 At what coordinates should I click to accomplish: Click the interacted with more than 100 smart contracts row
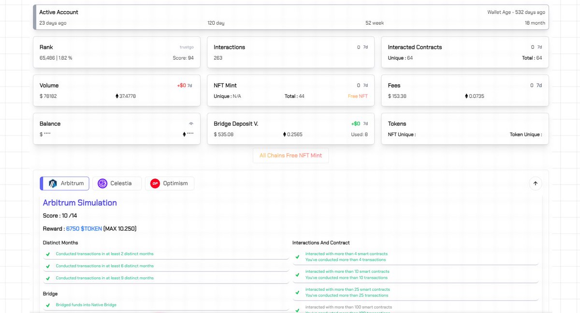coord(348,307)
